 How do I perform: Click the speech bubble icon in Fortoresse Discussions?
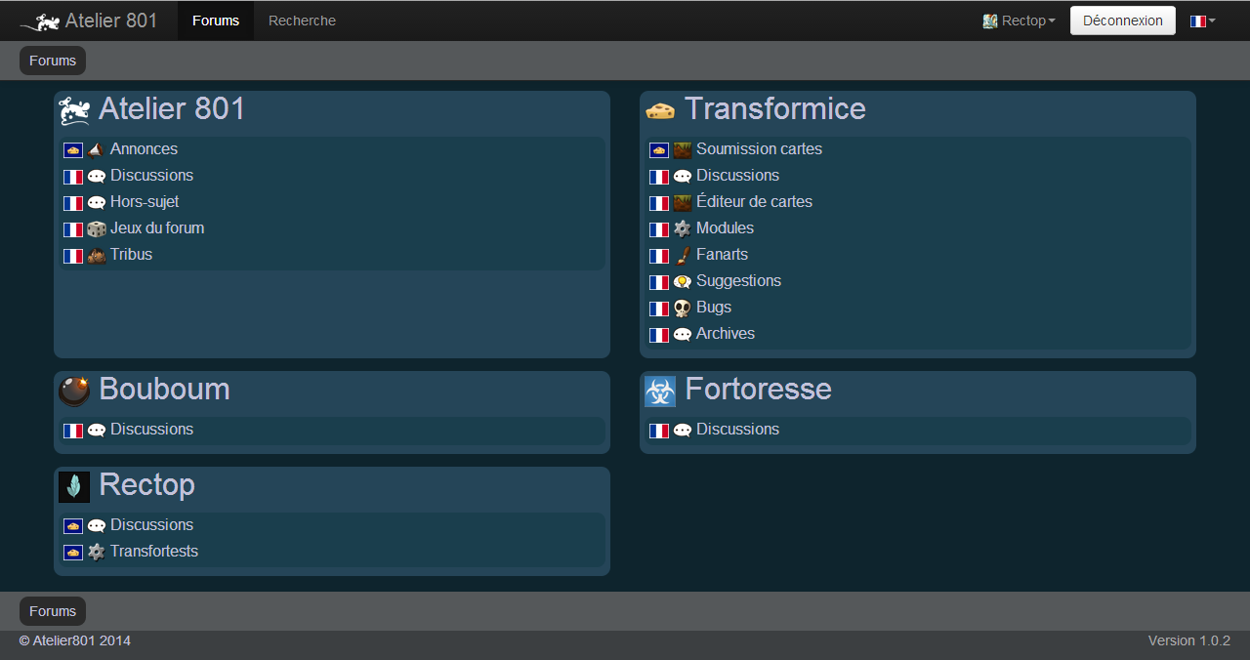point(682,431)
